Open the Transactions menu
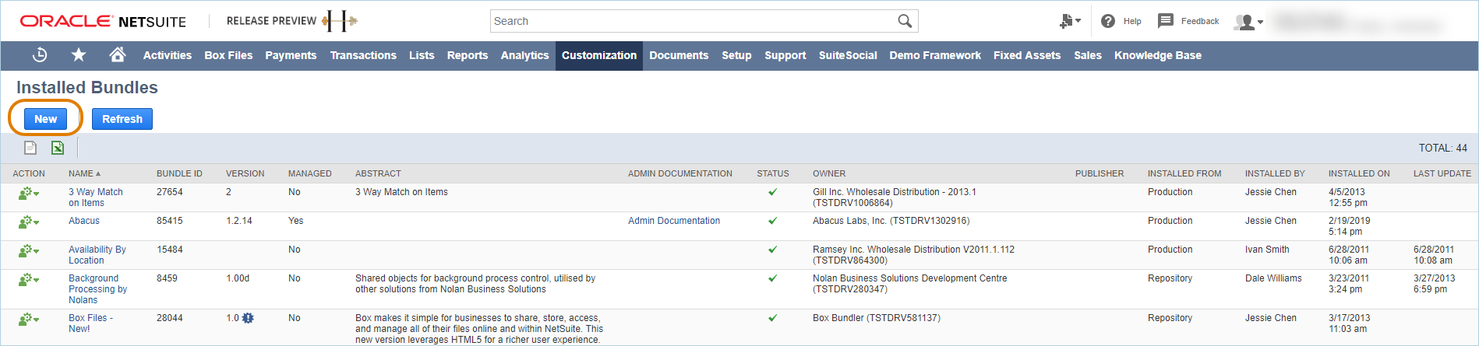 pyautogui.click(x=363, y=55)
